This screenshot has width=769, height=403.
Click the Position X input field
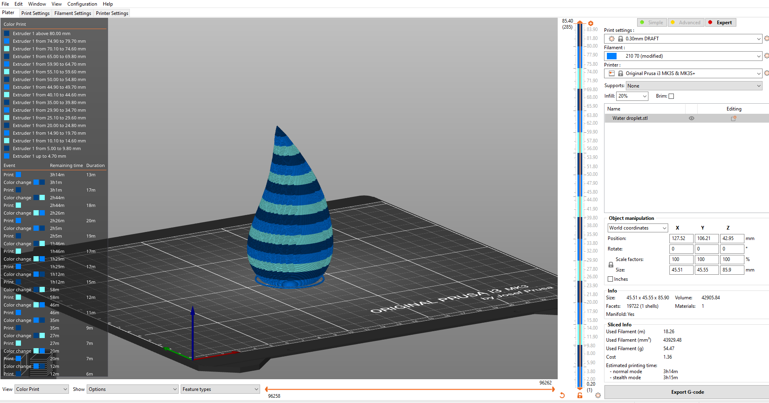coord(681,238)
